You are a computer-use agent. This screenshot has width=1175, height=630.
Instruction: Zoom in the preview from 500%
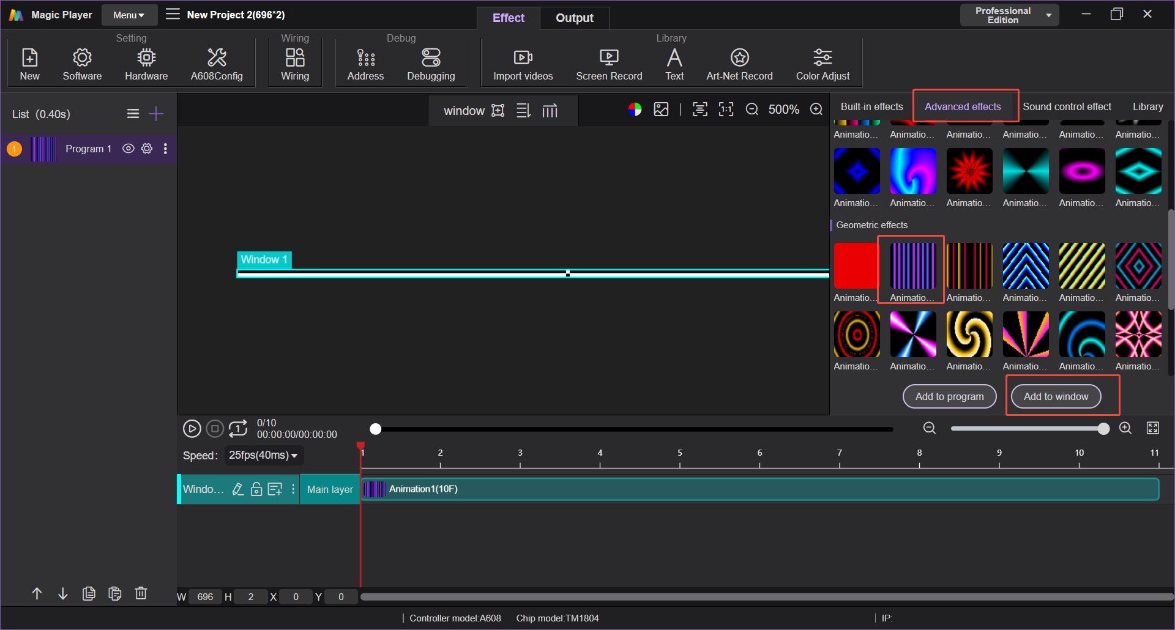click(x=816, y=109)
